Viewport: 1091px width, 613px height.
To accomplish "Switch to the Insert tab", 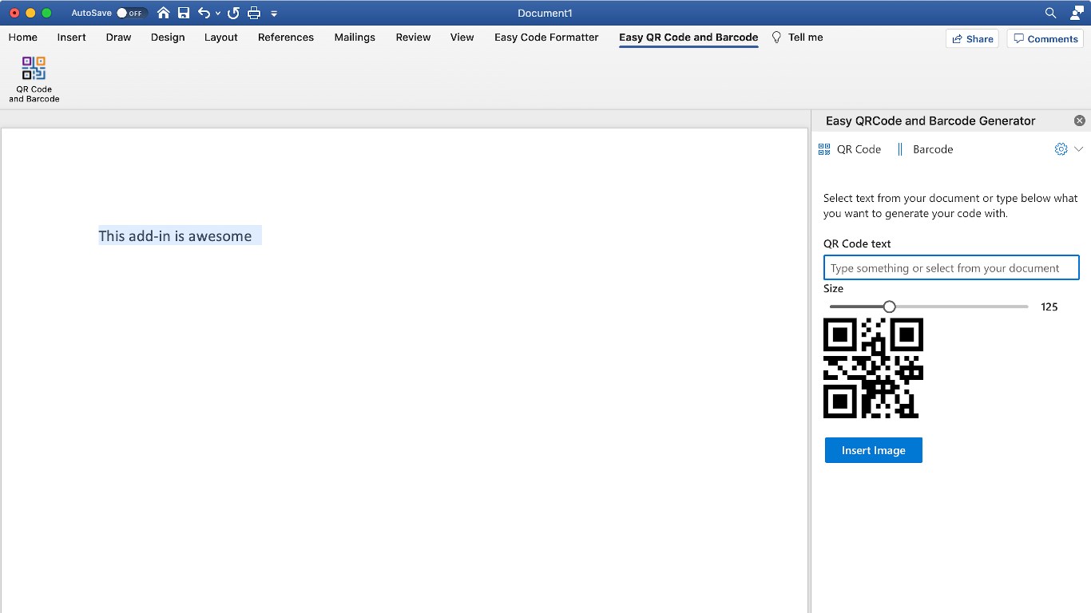I will tap(72, 38).
